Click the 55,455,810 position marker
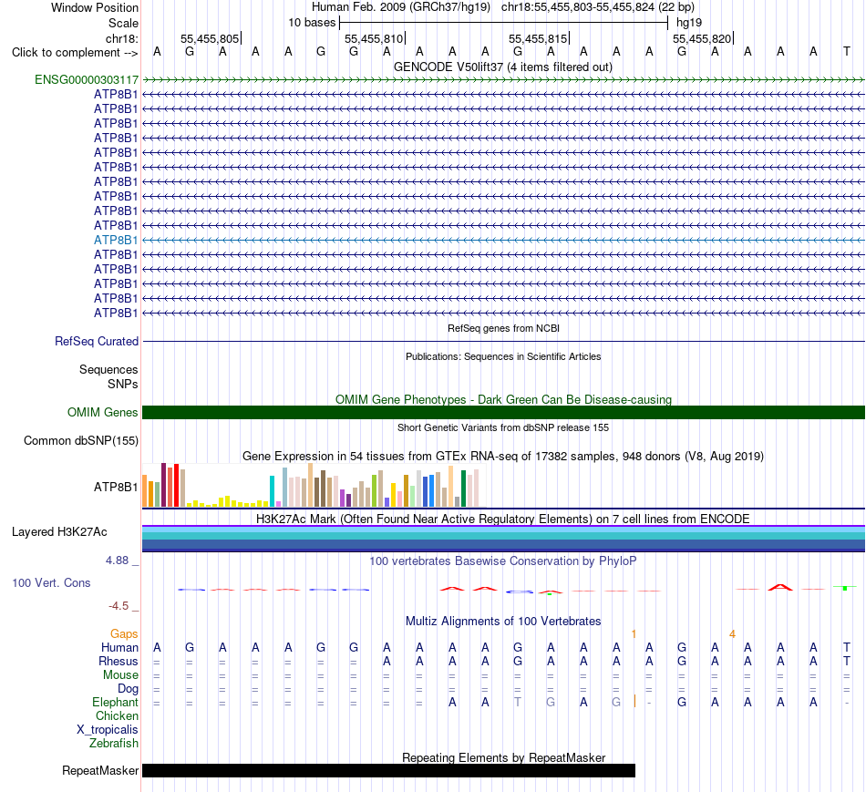866x792 pixels. [x=374, y=38]
